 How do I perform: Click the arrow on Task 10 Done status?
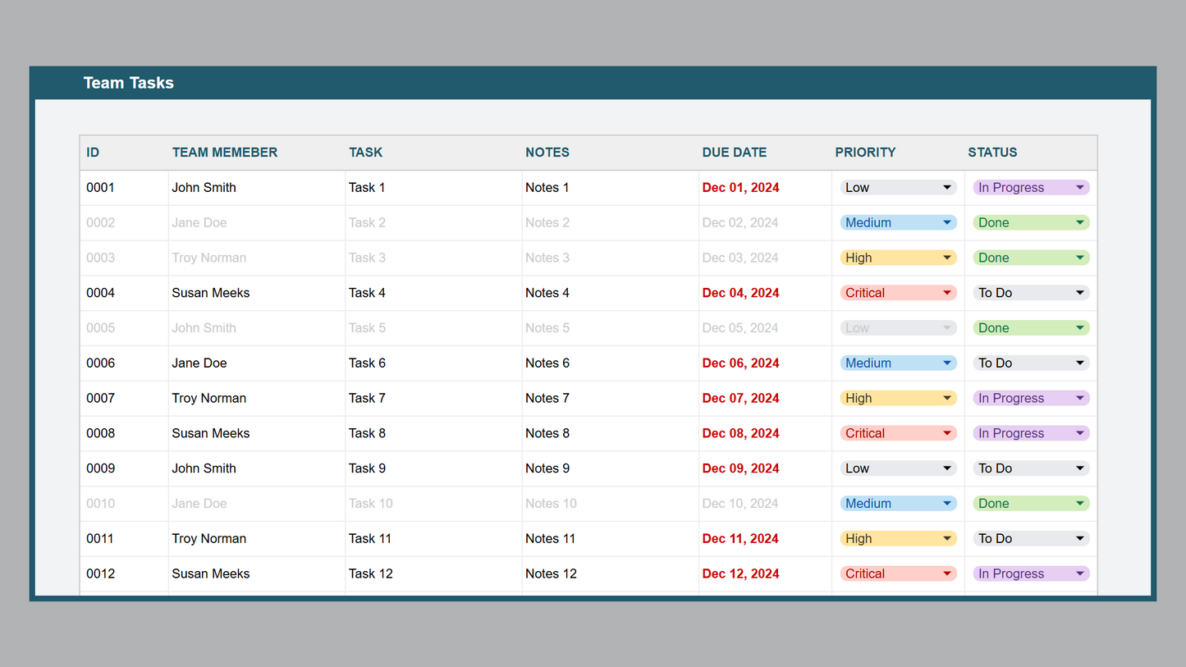point(1080,504)
